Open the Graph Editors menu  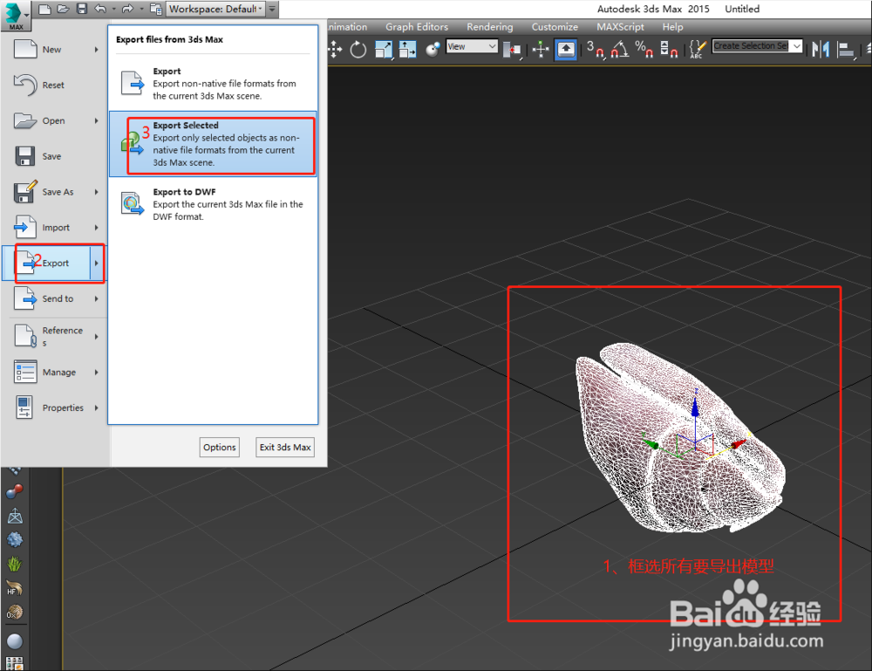[417, 27]
